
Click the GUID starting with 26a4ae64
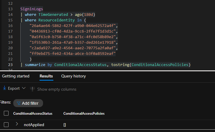pos(74,26)
